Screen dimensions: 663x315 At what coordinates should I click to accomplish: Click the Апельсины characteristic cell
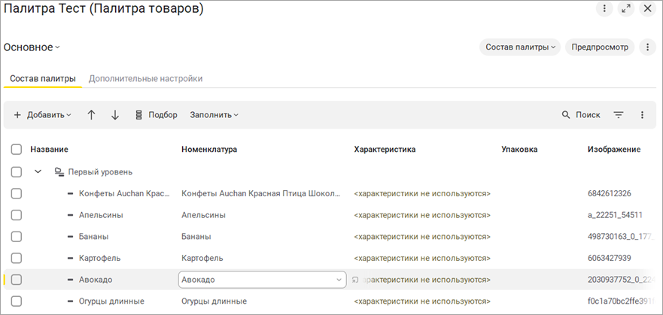[422, 215]
